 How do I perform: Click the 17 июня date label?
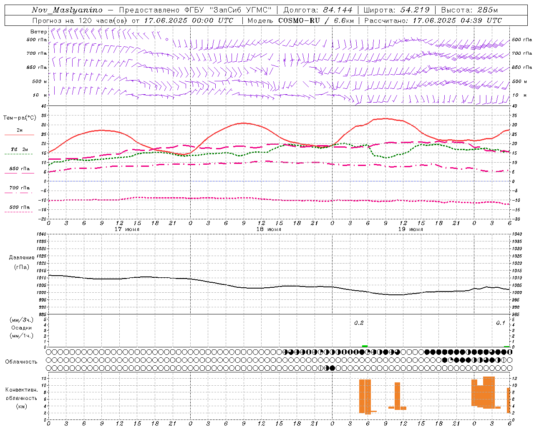127,229
